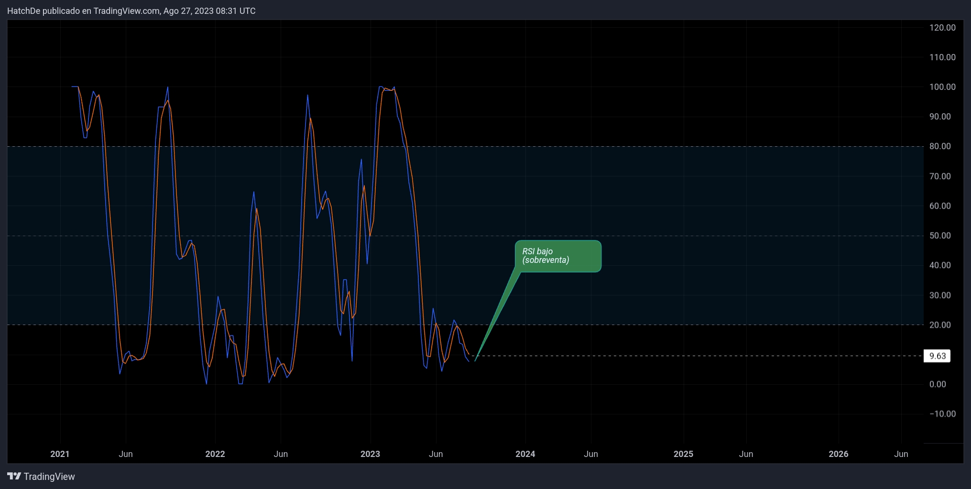Click the −10.00 price axis label
The width and height of the screenshot is (971, 489).
pyautogui.click(x=943, y=414)
